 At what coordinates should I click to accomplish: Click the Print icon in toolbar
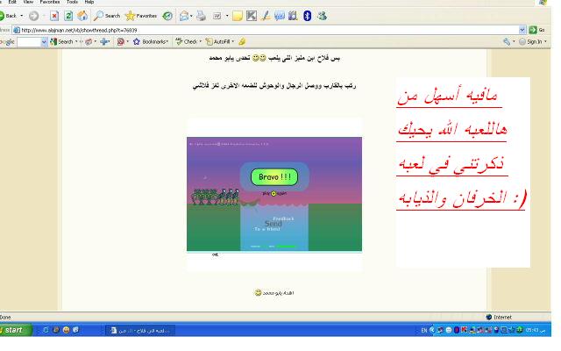(200, 16)
